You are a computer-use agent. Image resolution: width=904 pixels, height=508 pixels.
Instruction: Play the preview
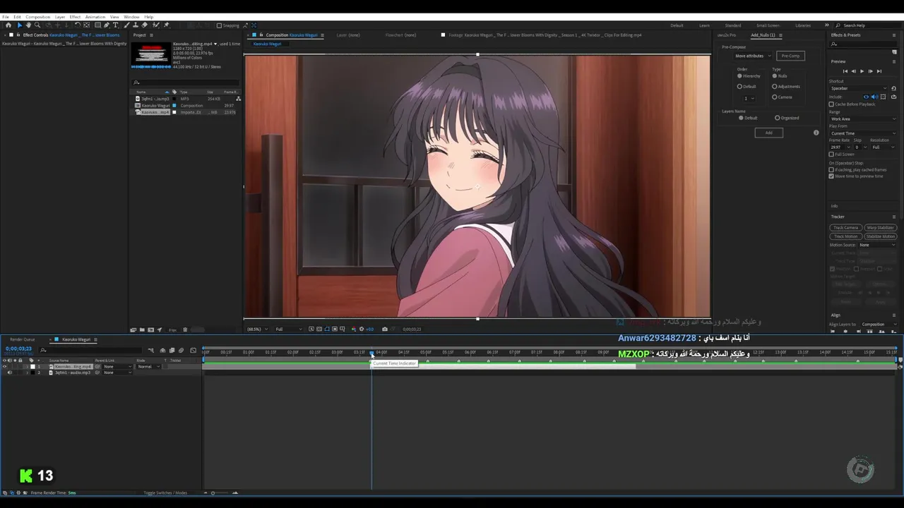862,71
